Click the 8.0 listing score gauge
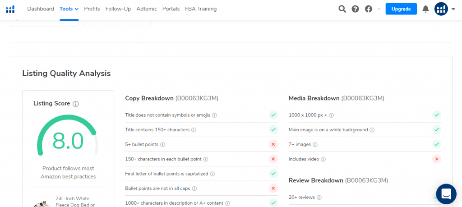This screenshot has height=207, width=462. pos(68,136)
